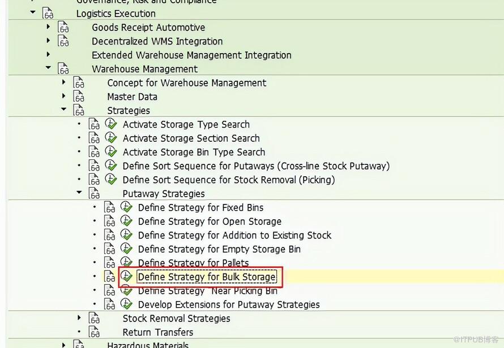This screenshot has width=504, height=348.
Task: Expand the Master Data node
Action: pyautogui.click(x=63, y=95)
